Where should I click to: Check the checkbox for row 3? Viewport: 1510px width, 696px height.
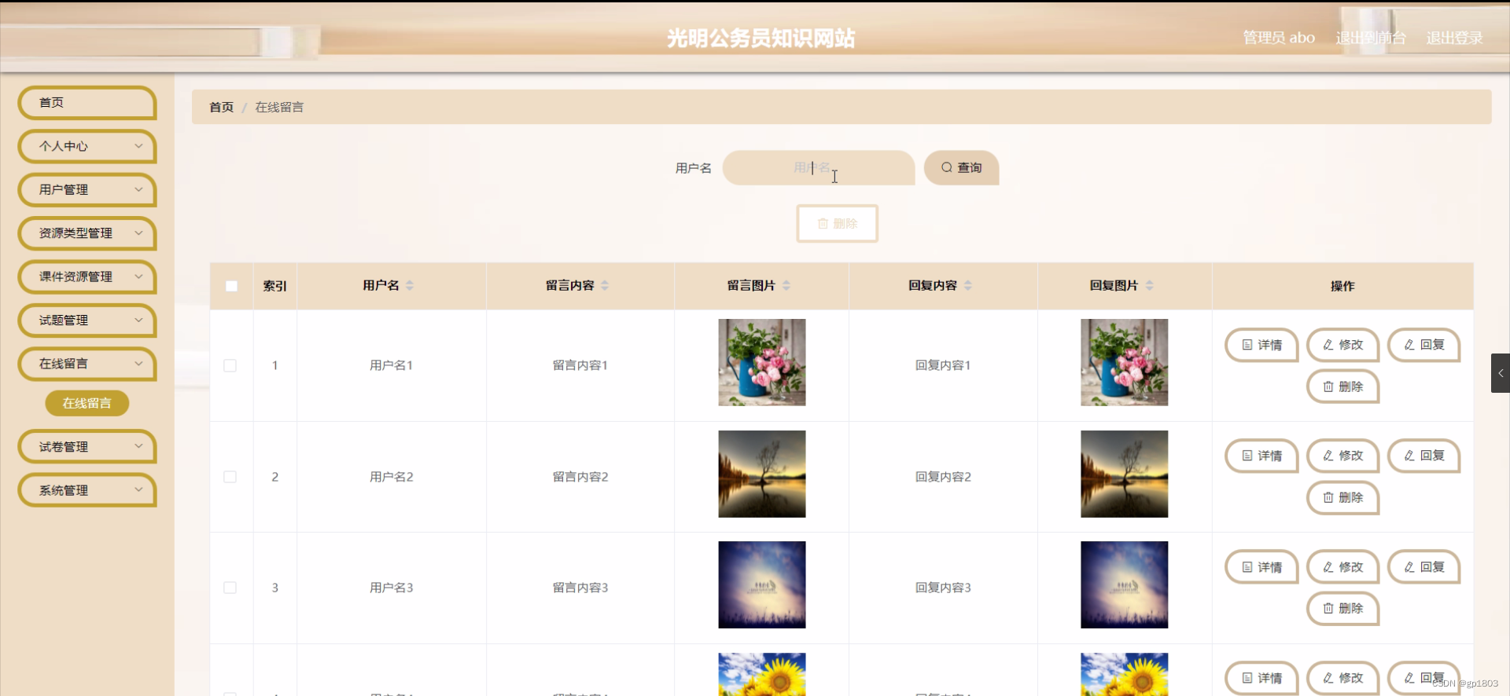[x=230, y=588]
